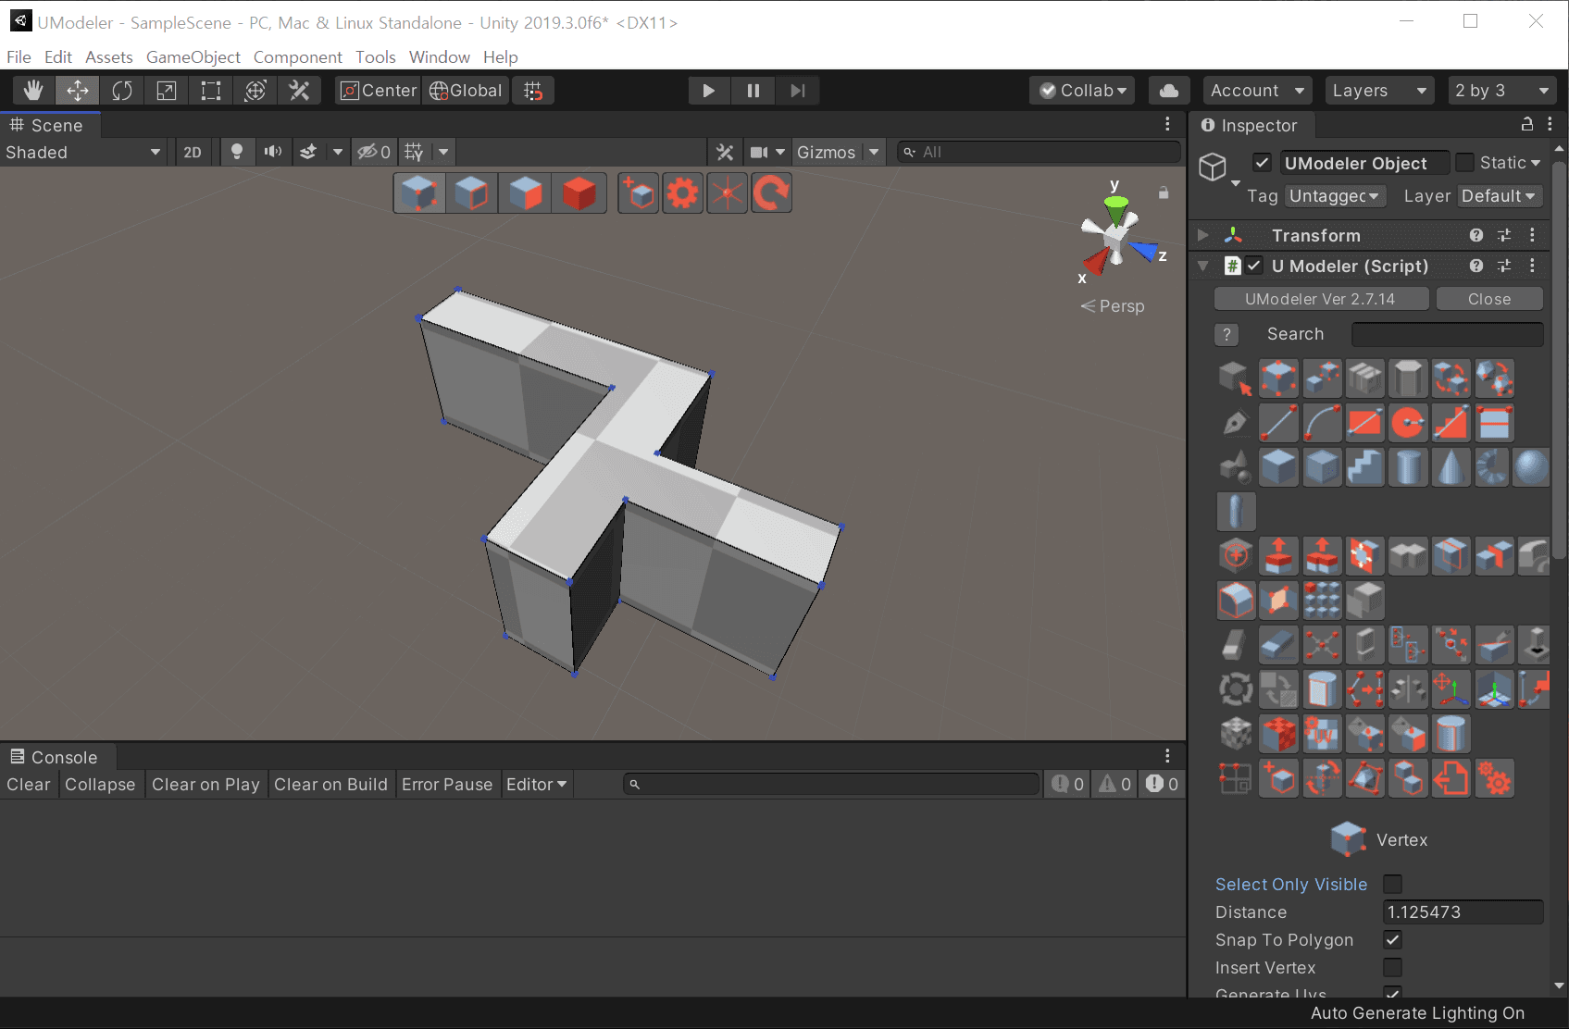The image size is (1569, 1029).
Task: Open the Shaded draw mode dropdown
Action: click(x=83, y=152)
